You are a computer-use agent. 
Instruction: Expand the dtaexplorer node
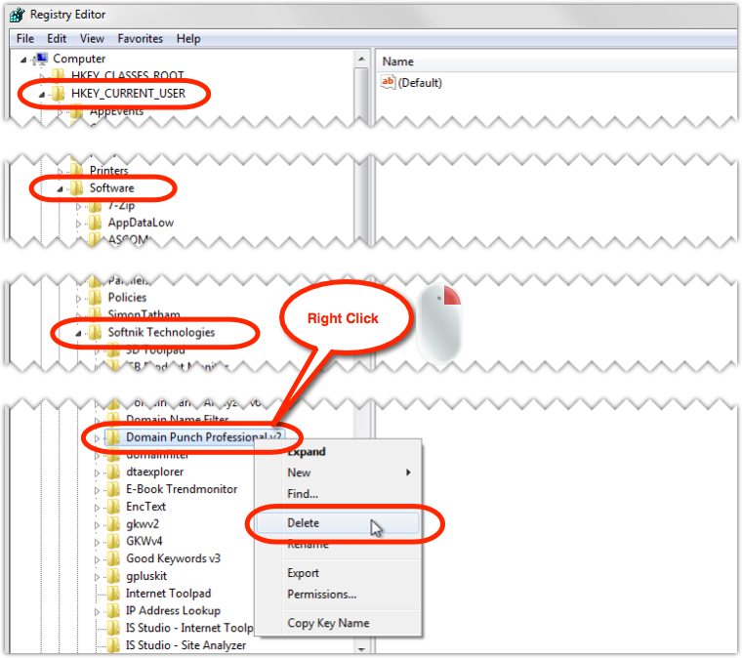pos(97,473)
